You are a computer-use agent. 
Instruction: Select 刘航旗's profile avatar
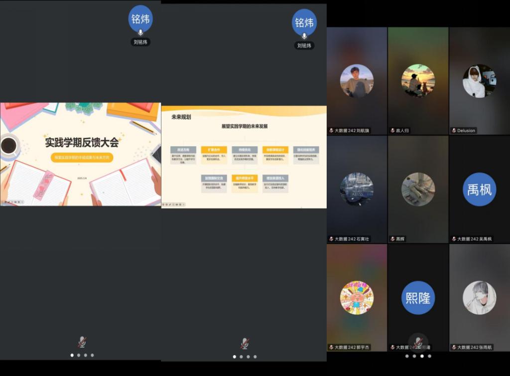click(357, 81)
